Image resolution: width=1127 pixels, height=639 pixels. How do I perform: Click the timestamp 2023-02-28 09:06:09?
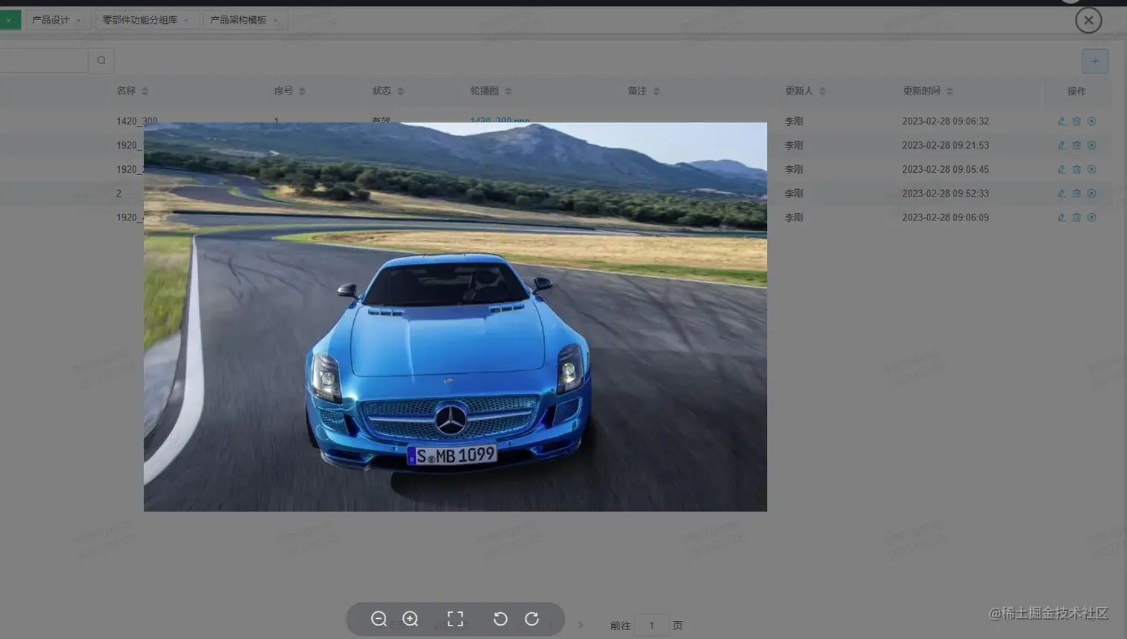point(945,217)
